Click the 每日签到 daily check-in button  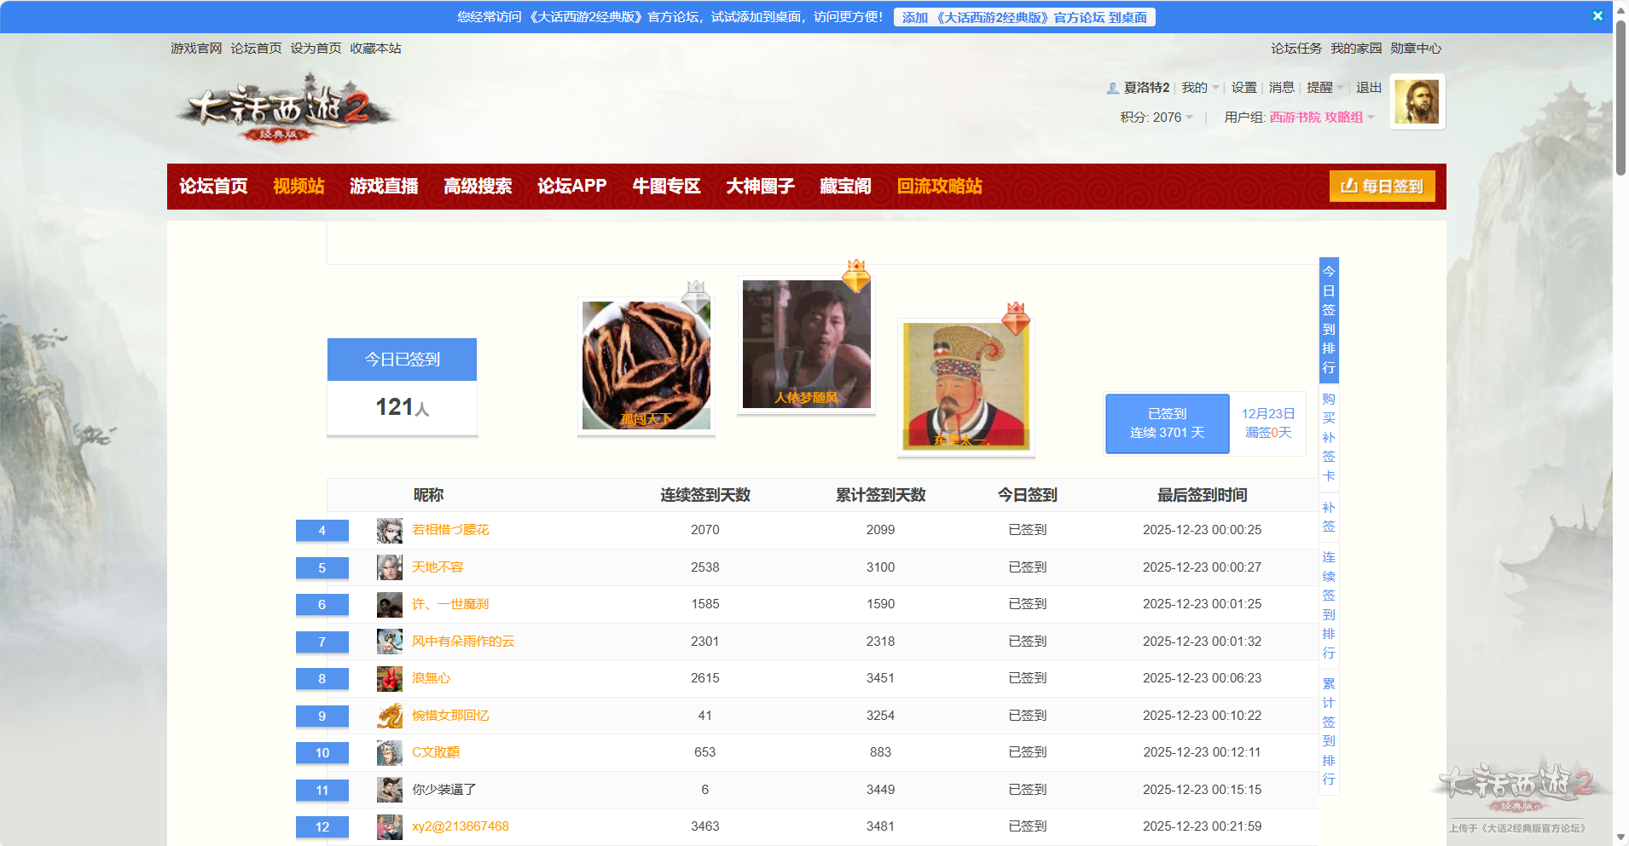(1382, 187)
